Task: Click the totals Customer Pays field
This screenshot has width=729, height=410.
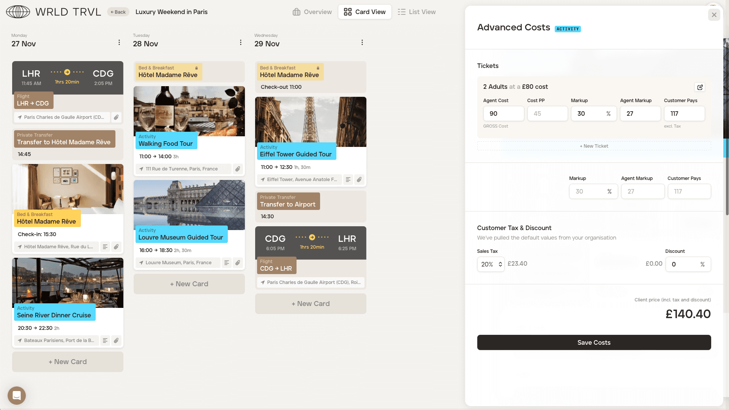Action: (x=689, y=191)
